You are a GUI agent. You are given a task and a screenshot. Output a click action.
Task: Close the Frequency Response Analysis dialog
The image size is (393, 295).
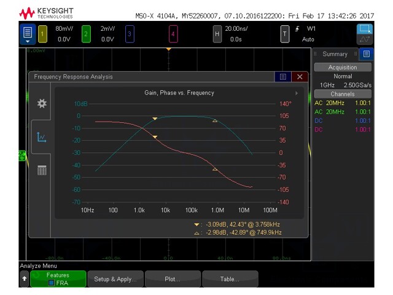tap(300, 77)
